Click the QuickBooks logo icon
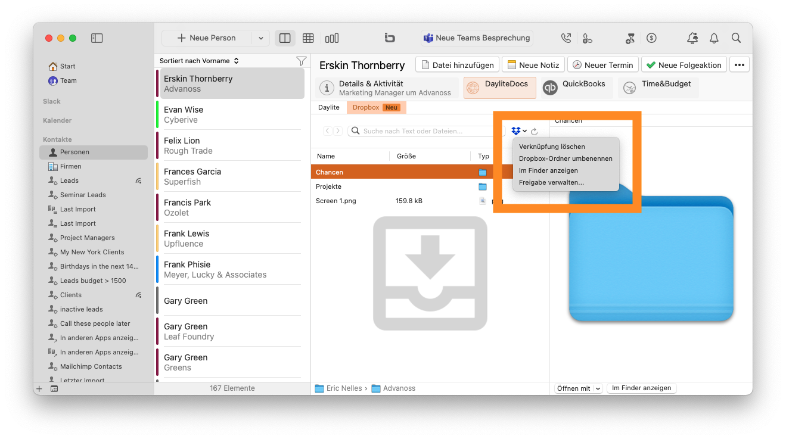 (550, 88)
